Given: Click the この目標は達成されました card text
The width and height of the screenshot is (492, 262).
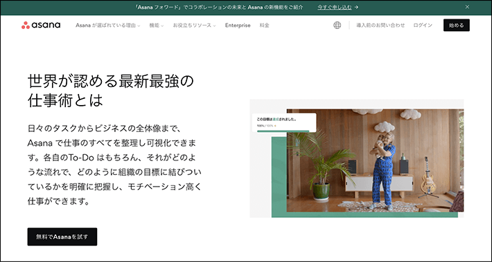Looking at the screenshot, I should [276, 120].
